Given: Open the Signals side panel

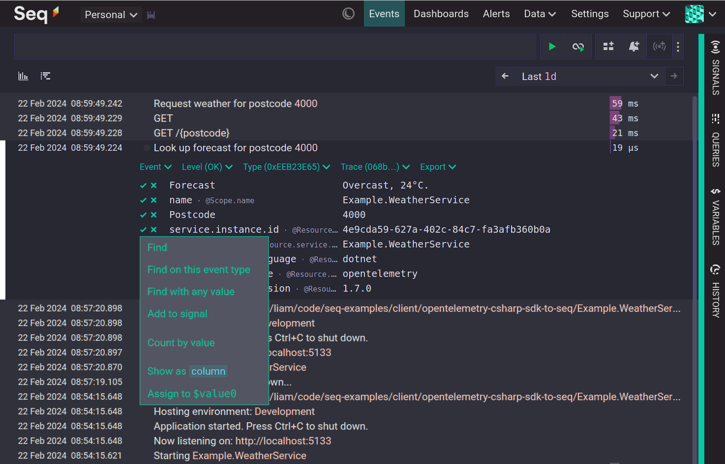Looking at the screenshot, I should 716,68.
